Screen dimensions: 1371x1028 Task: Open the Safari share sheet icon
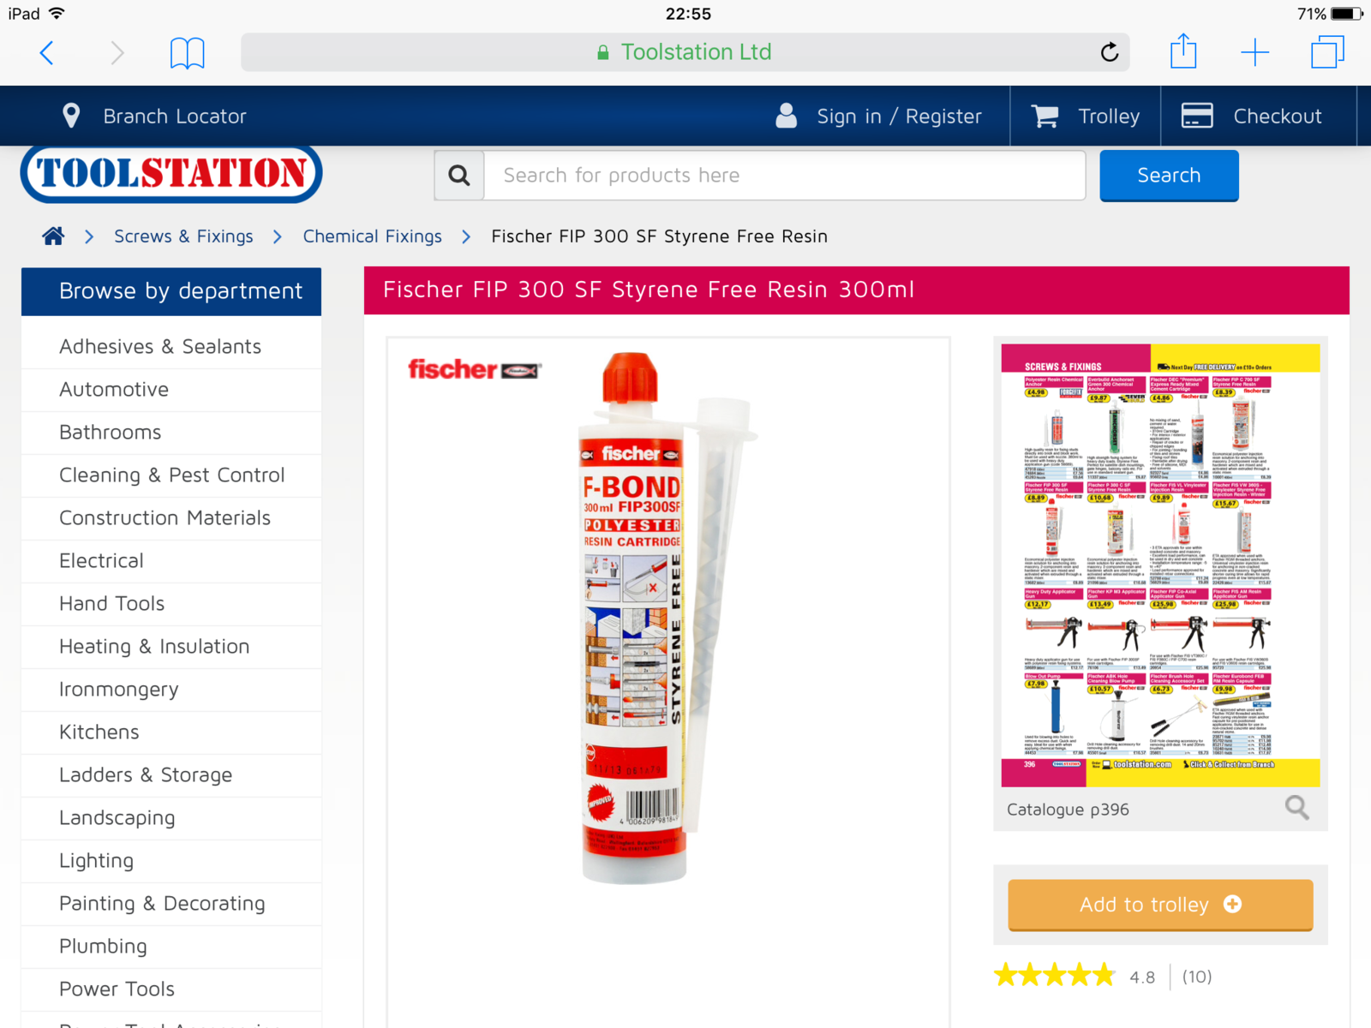(x=1183, y=51)
